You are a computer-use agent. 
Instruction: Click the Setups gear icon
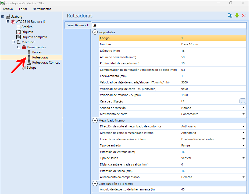click(x=24, y=68)
